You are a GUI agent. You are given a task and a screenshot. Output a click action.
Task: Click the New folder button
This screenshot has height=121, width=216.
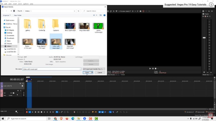click(x=18, y=15)
